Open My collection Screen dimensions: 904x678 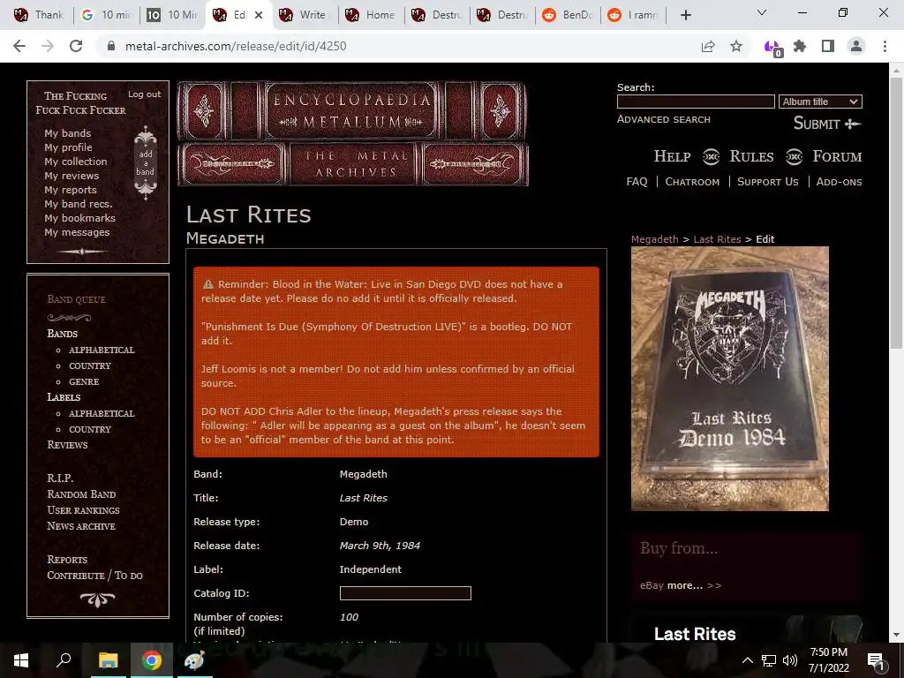76,162
